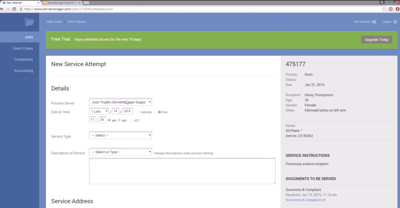Open My Account settings via the gear icon
The image size is (400, 208).
(373, 21)
